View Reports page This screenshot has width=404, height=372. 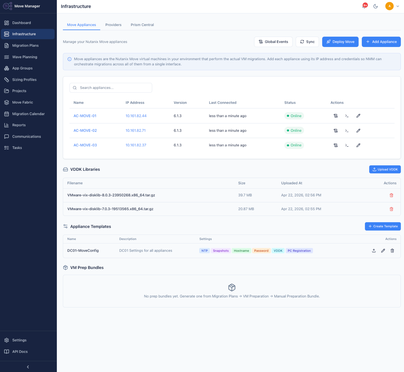point(28,125)
